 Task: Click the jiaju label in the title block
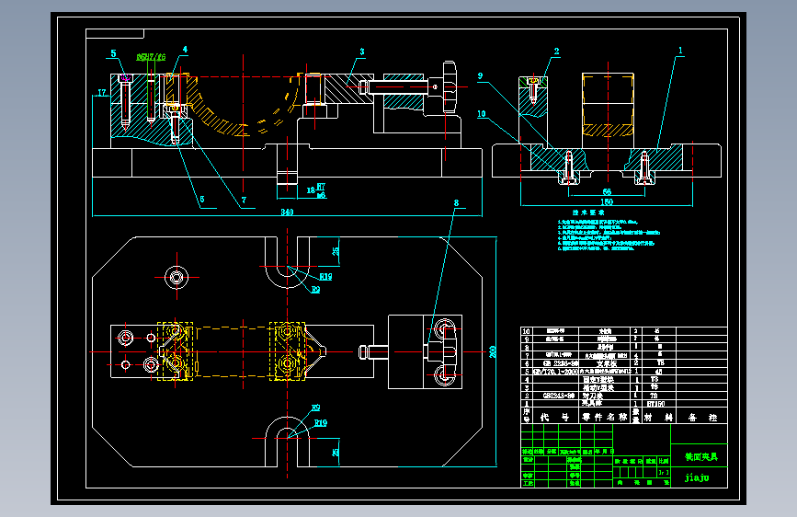(697, 477)
